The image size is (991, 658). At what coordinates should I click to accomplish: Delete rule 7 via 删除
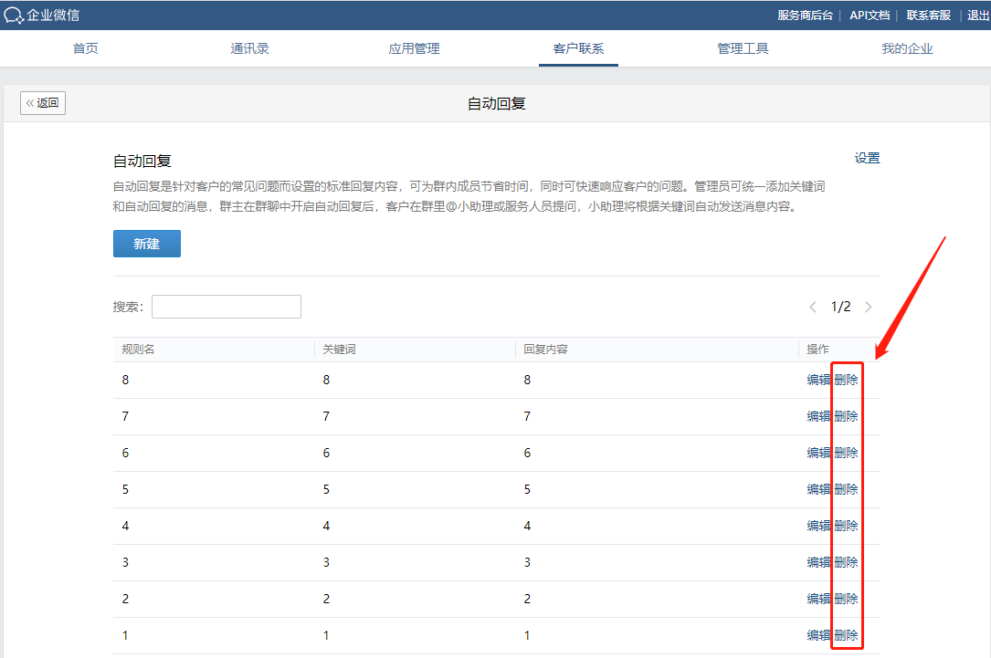[847, 416]
